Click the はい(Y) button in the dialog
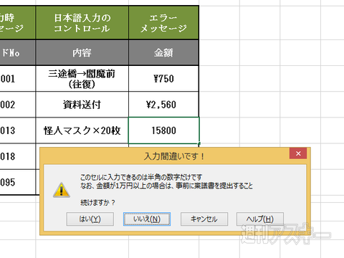The image size is (344, 258). (x=90, y=219)
